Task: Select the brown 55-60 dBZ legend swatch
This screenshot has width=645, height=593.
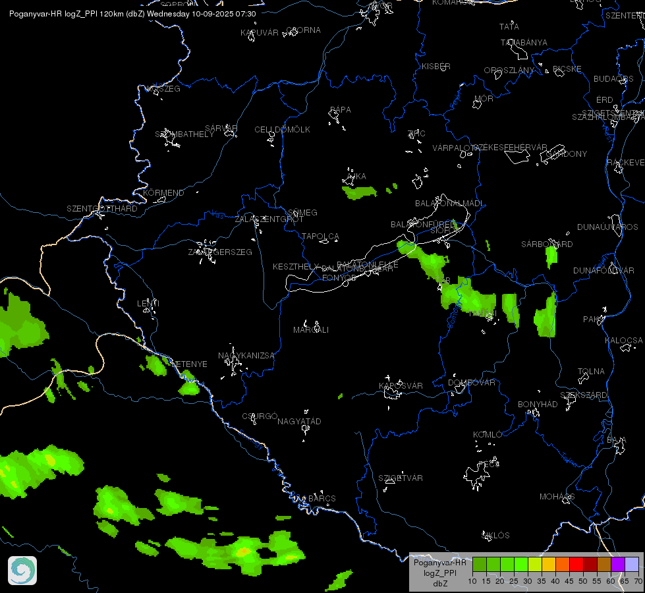Action: 604,565
